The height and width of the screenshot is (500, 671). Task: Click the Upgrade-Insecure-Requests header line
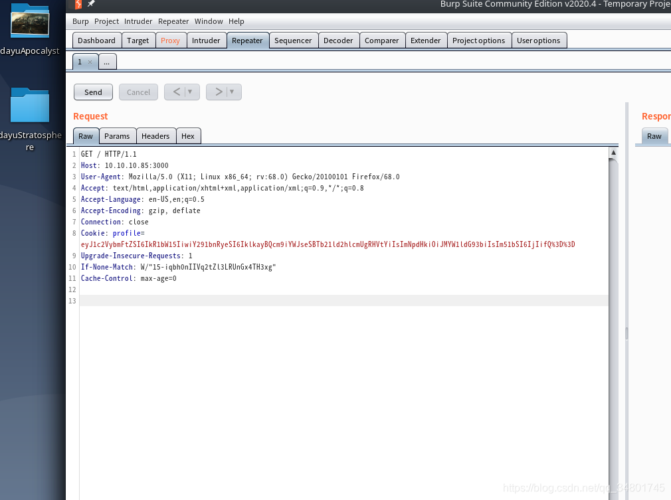(136, 256)
